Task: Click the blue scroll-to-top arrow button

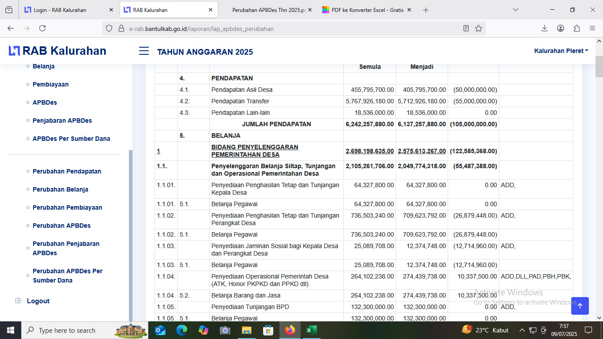Action: (580, 306)
